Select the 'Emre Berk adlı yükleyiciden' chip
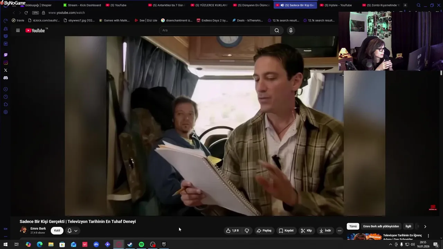 click(x=381, y=227)
